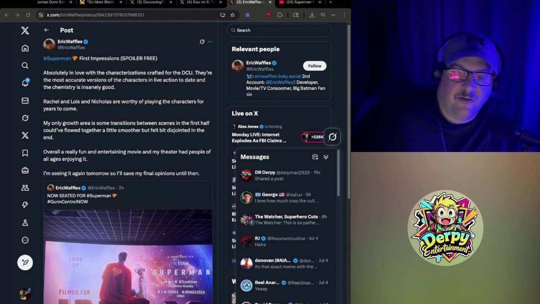Go to Home feed icon
Viewport: 540px width, 304px height.
coord(25,48)
